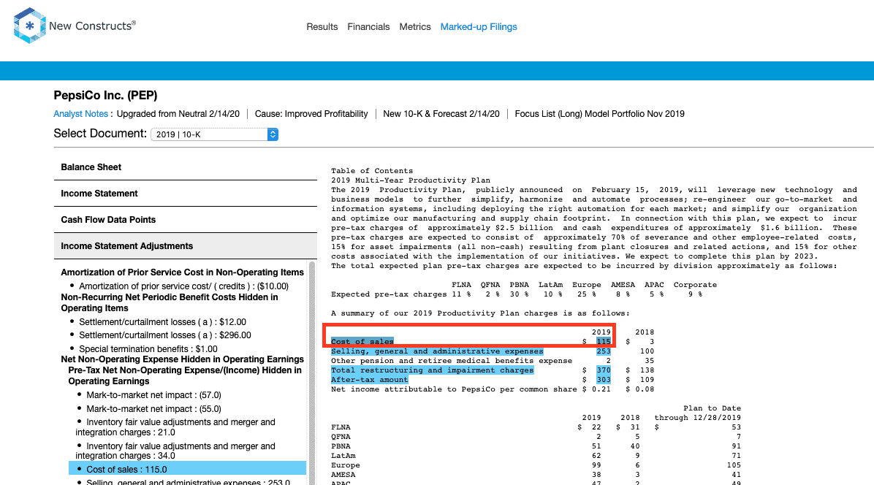
Task: Open the Financials menu item
Action: click(x=368, y=27)
